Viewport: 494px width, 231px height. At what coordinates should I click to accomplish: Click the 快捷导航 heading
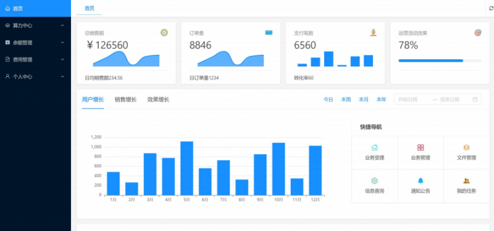371,127
